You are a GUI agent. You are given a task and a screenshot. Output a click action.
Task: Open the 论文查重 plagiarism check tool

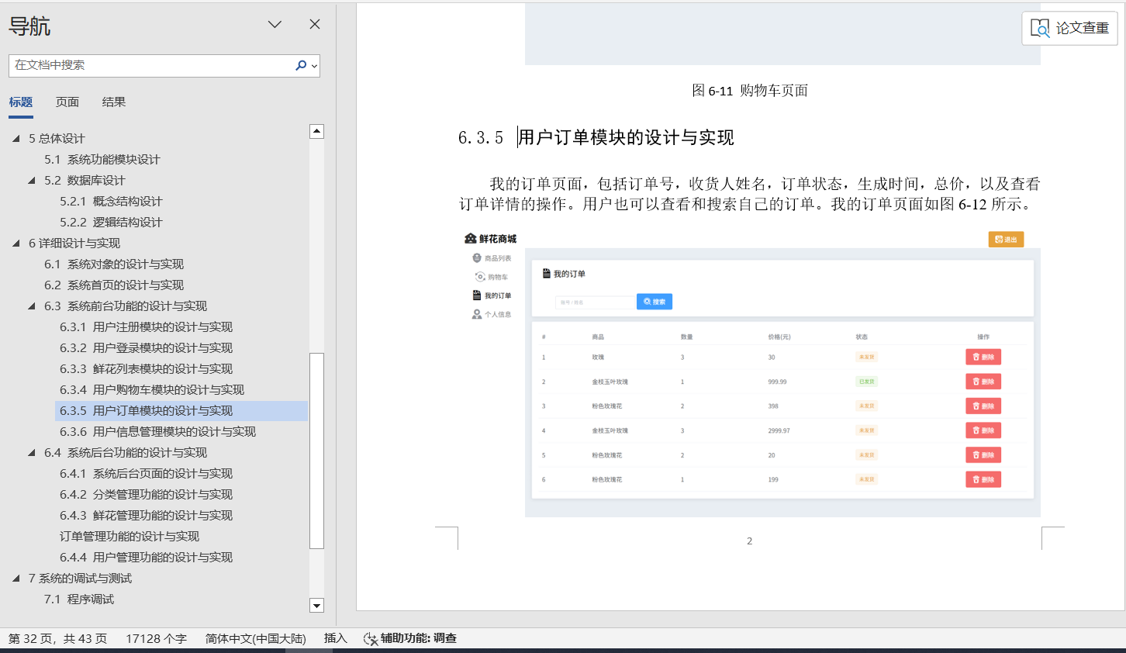coord(1069,29)
